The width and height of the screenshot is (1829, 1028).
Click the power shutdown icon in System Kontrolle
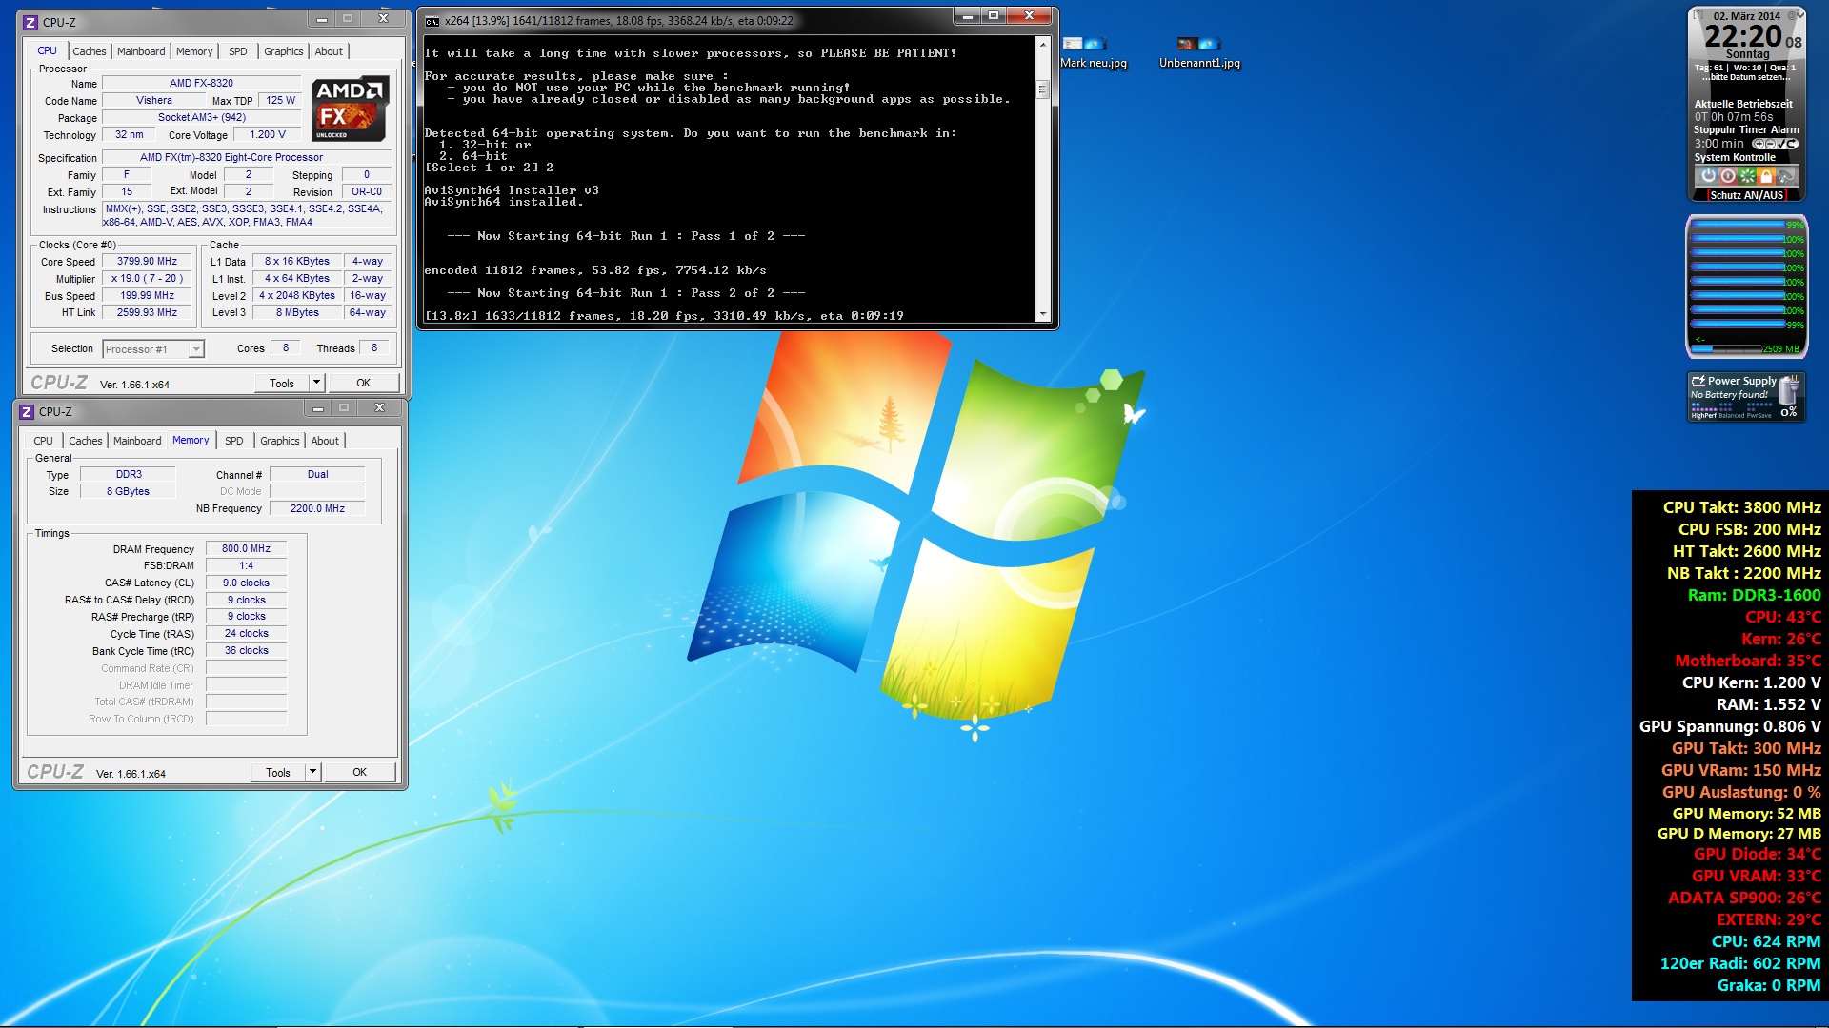1708,176
